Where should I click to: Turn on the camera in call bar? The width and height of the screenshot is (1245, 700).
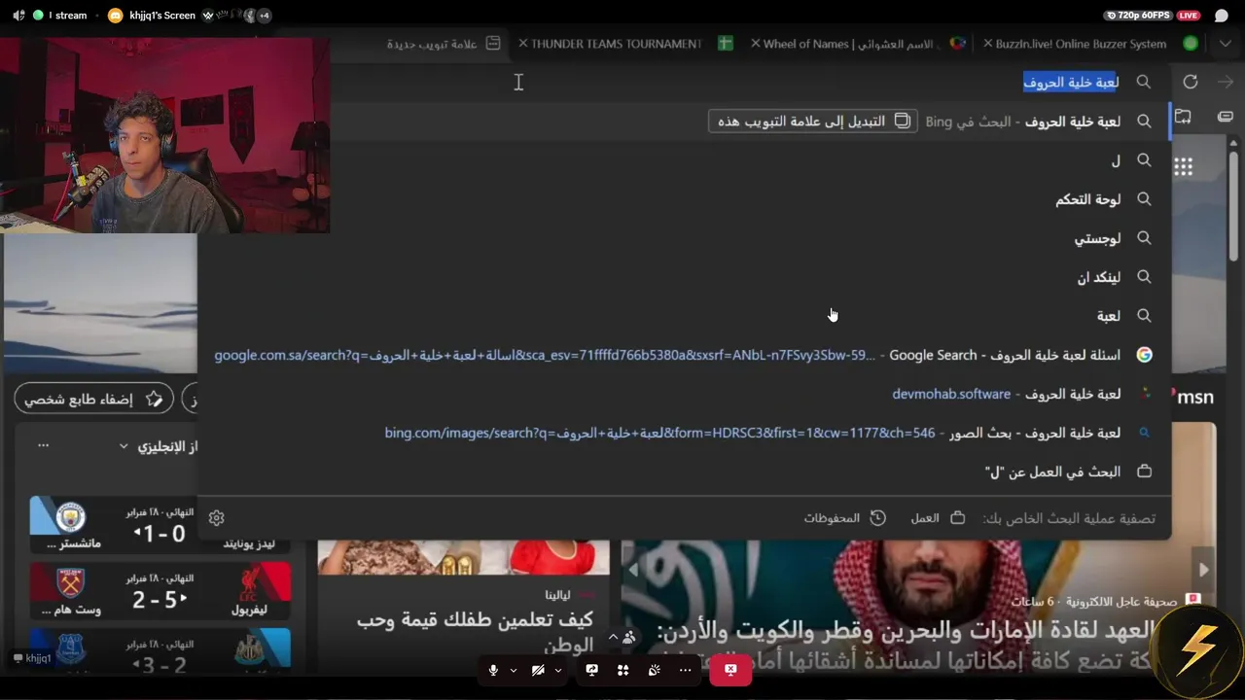pos(538,670)
